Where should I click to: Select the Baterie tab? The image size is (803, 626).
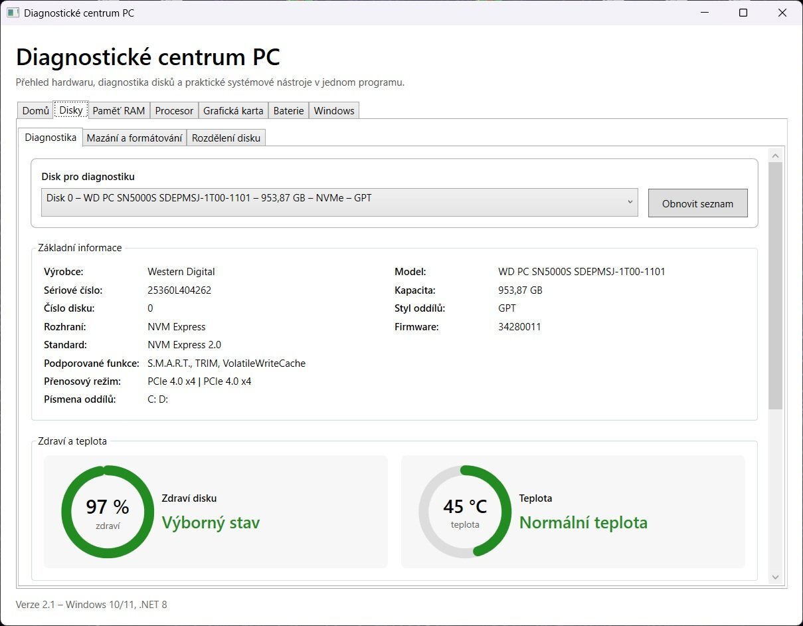[288, 110]
